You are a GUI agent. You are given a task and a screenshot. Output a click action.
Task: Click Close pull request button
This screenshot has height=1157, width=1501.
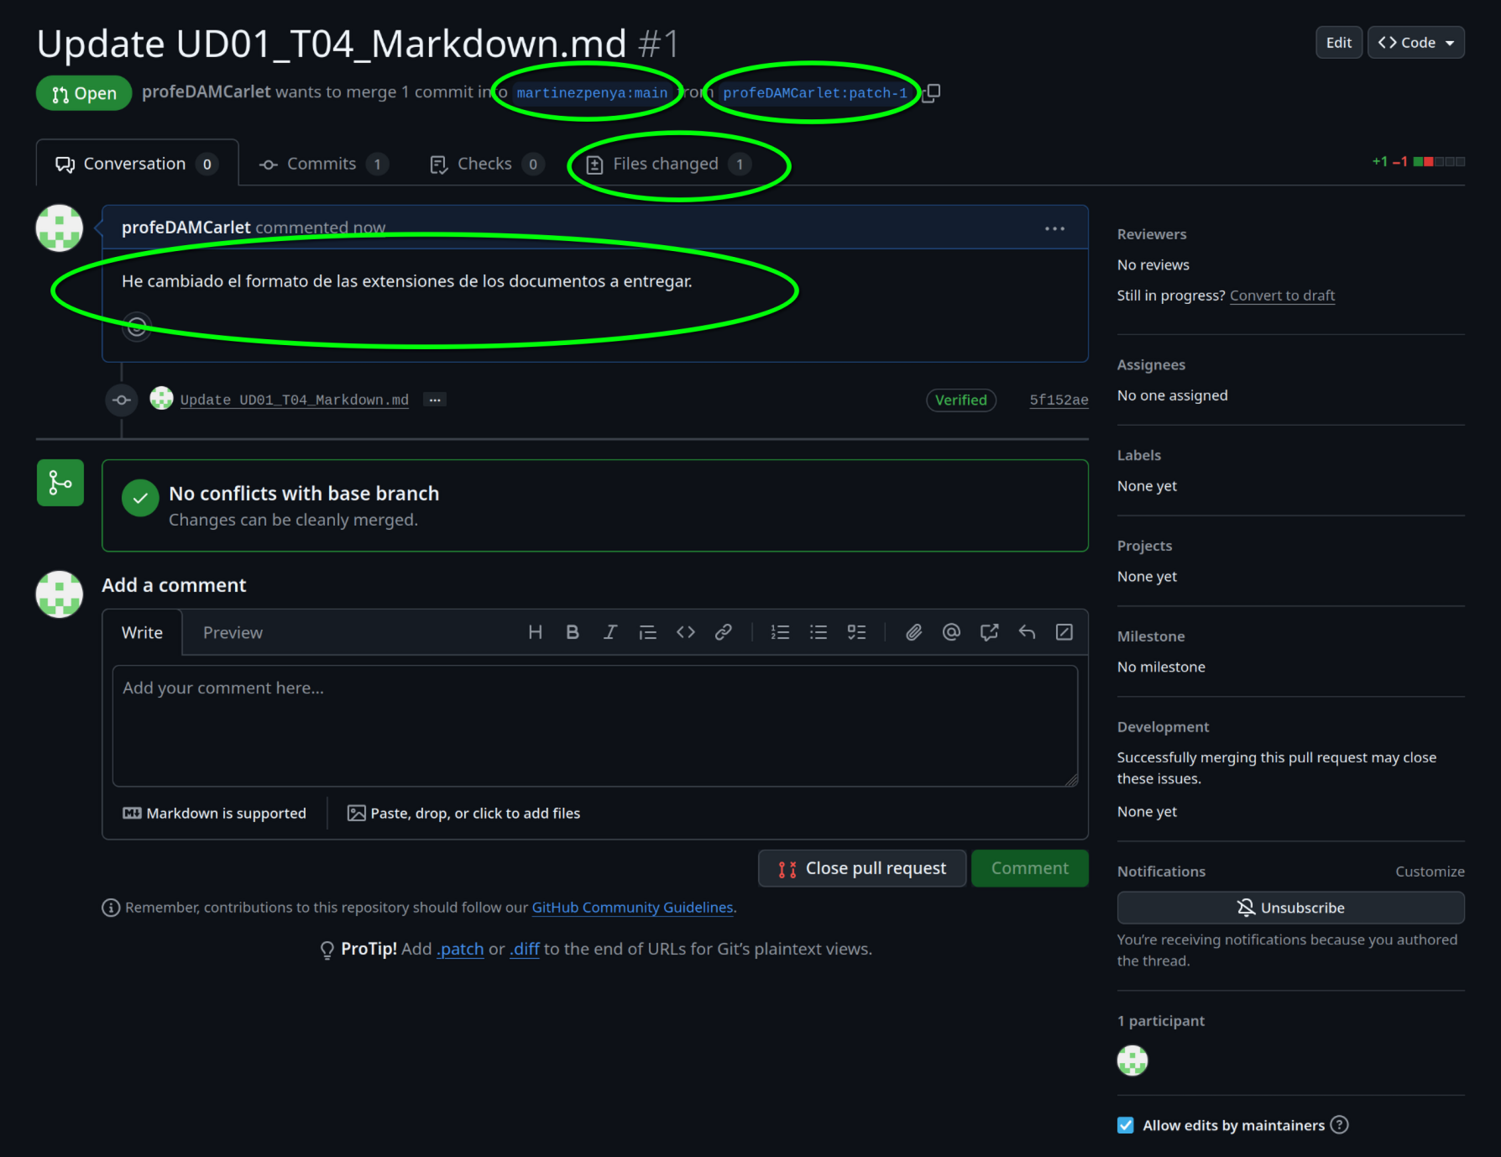click(x=862, y=868)
